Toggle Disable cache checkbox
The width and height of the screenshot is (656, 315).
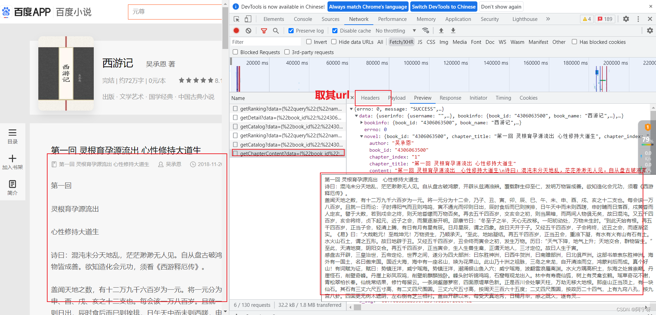[x=335, y=31]
